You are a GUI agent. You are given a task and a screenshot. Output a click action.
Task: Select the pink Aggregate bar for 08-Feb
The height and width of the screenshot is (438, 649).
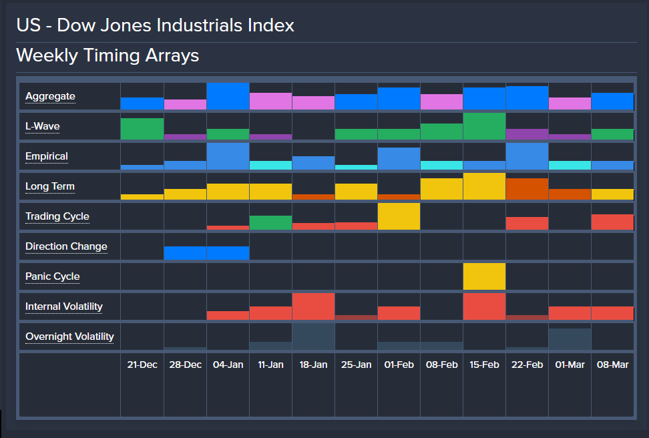[x=441, y=102]
